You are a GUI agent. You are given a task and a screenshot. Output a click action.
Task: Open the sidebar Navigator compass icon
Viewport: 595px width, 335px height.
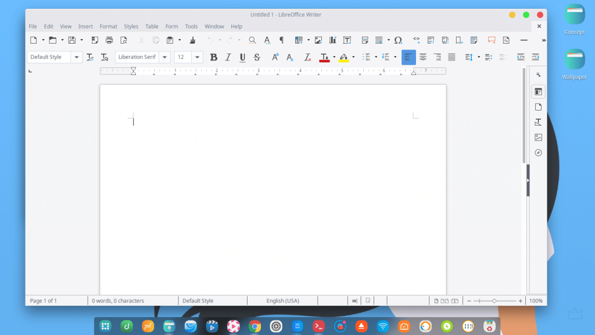[x=538, y=153]
